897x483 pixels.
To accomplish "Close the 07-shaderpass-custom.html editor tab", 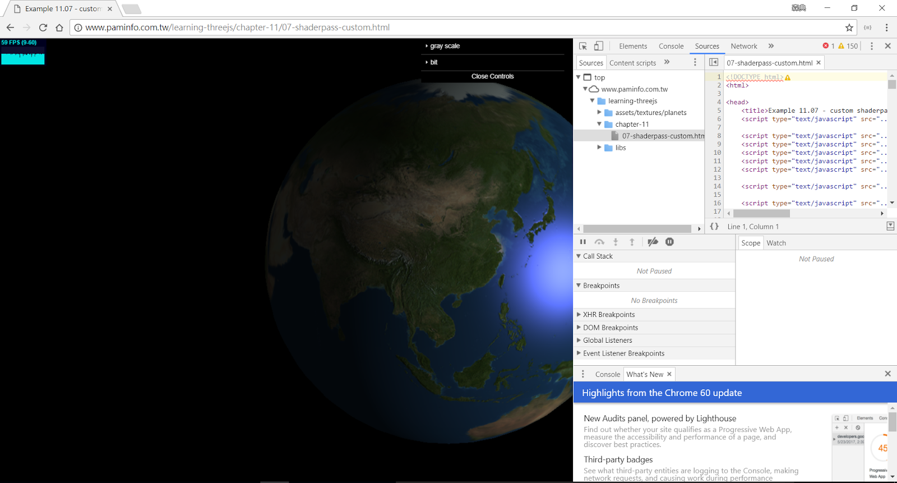I will [819, 62].
